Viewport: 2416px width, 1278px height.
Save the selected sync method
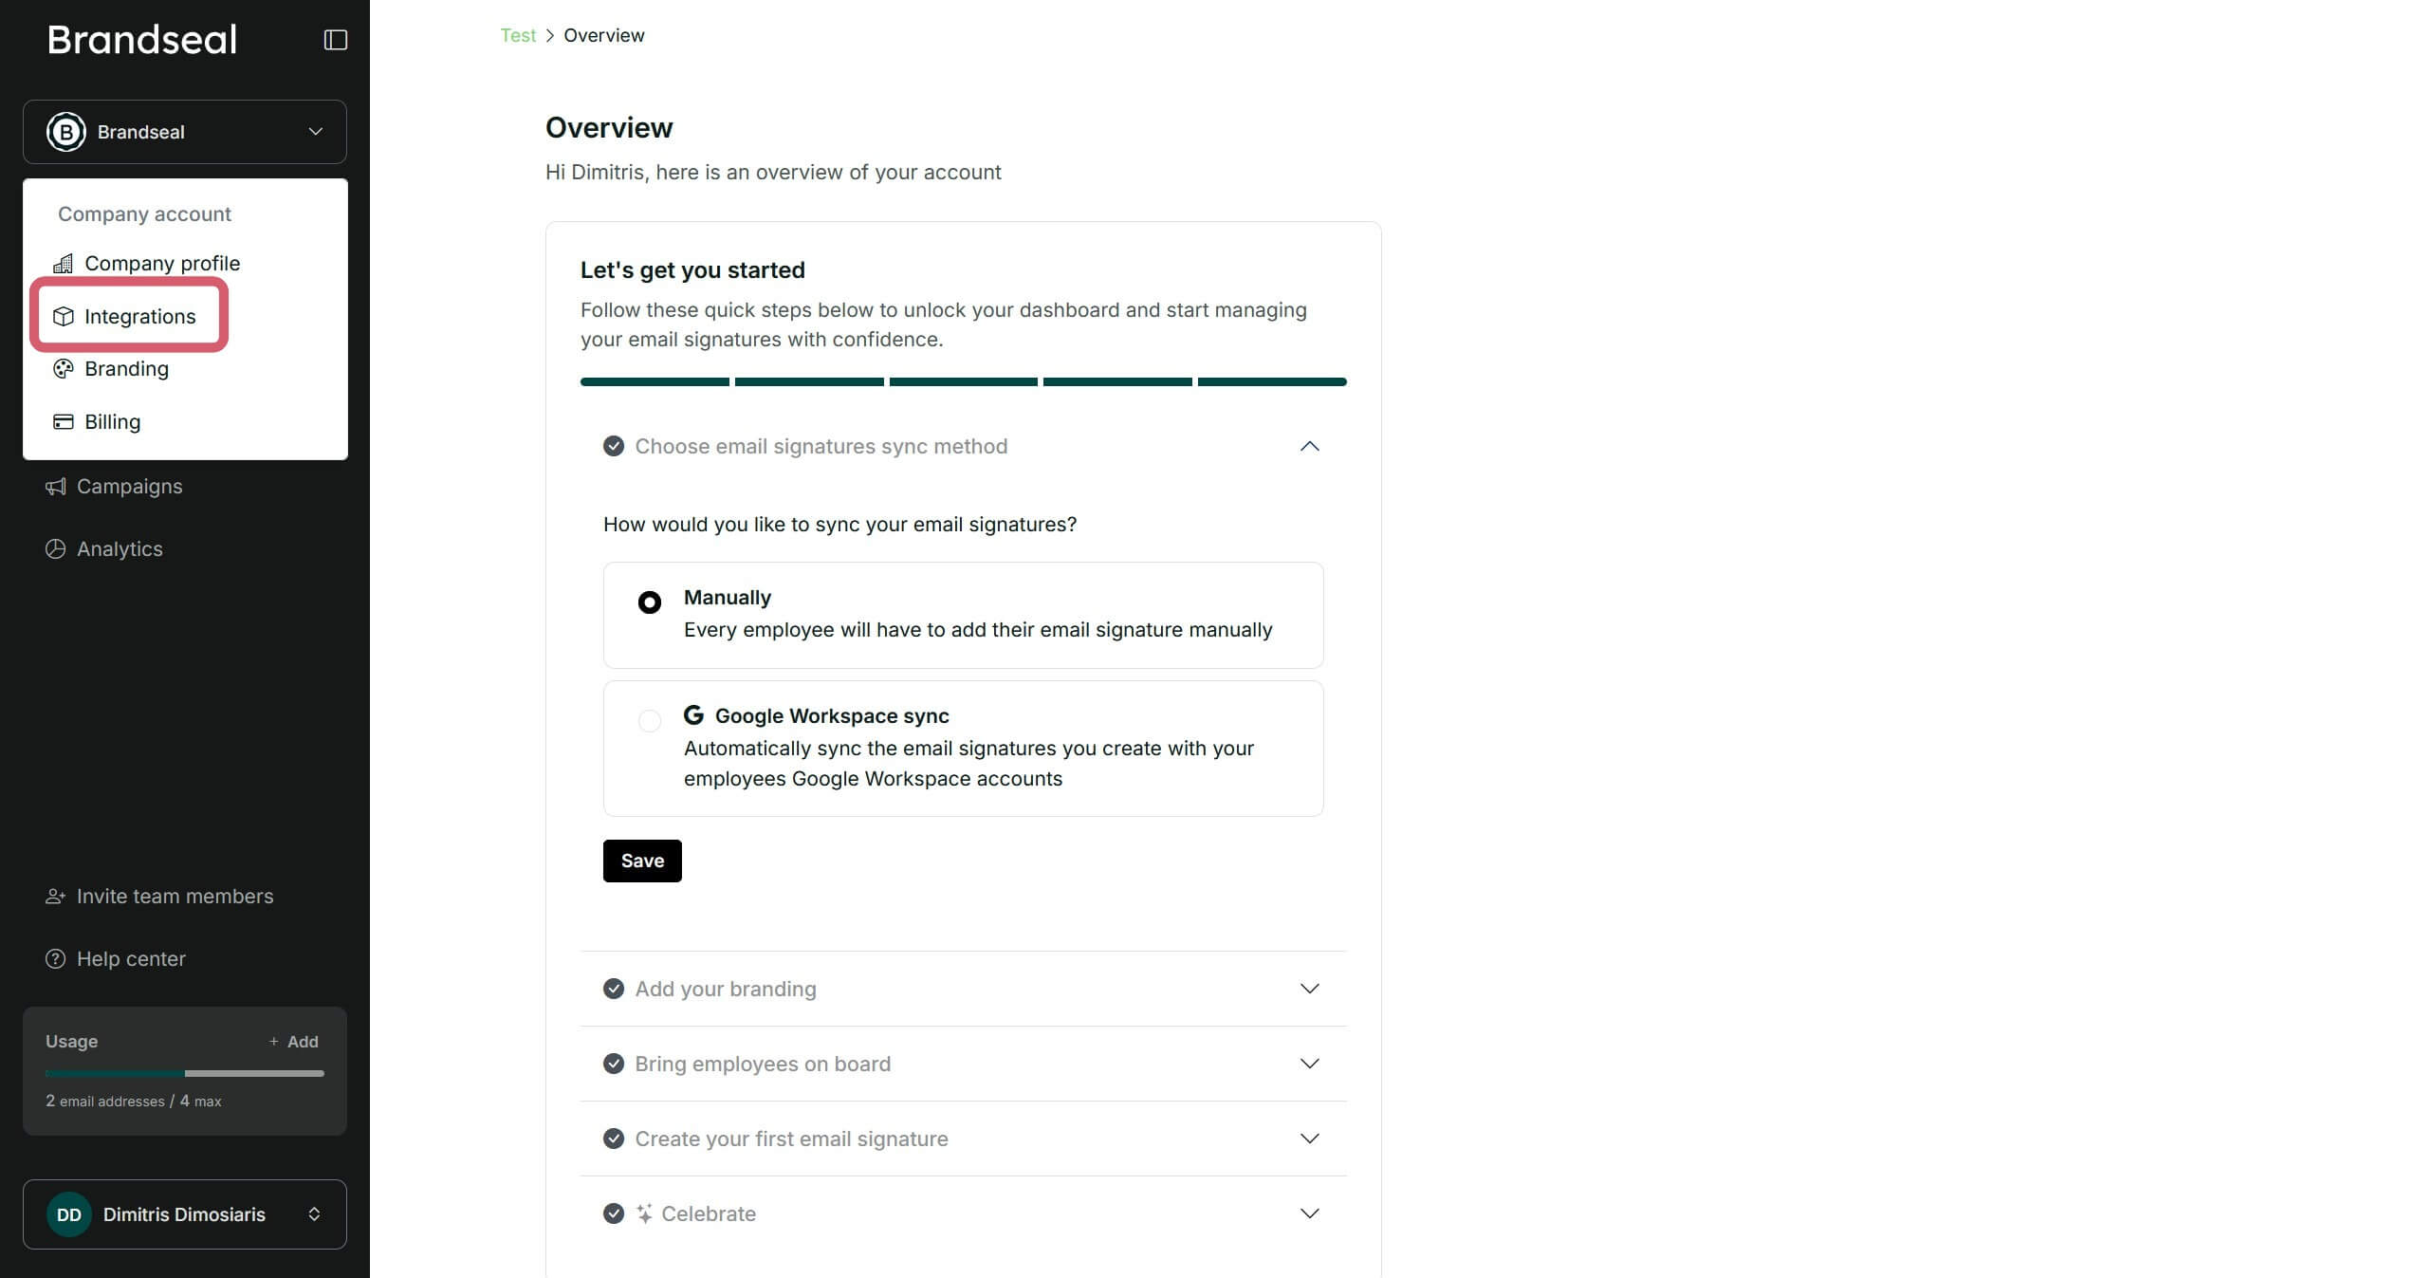point(641,861)
